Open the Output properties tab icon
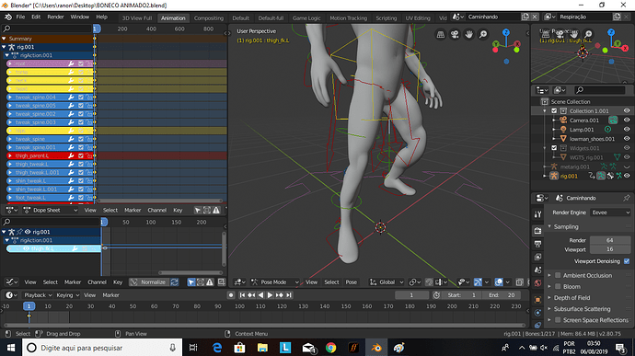This screenshot has height=356, width=635. click(x=537, y=244)
